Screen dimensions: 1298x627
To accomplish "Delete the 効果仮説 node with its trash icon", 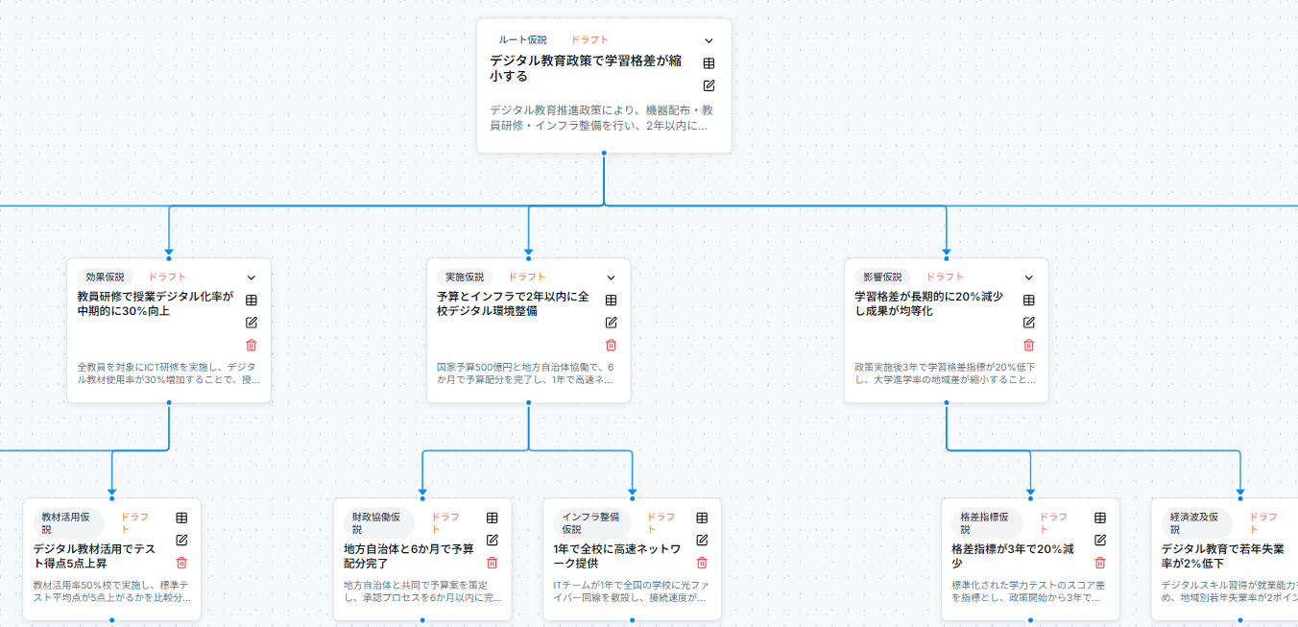I will [252, 345].
